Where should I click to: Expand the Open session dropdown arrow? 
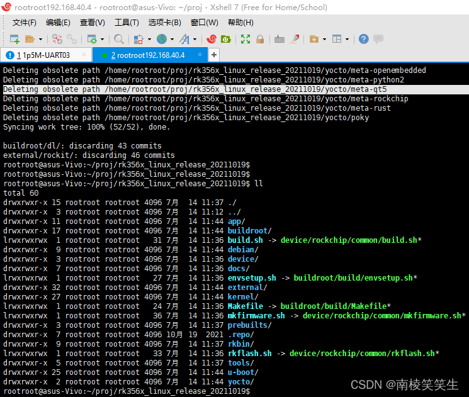pos(41,39)
